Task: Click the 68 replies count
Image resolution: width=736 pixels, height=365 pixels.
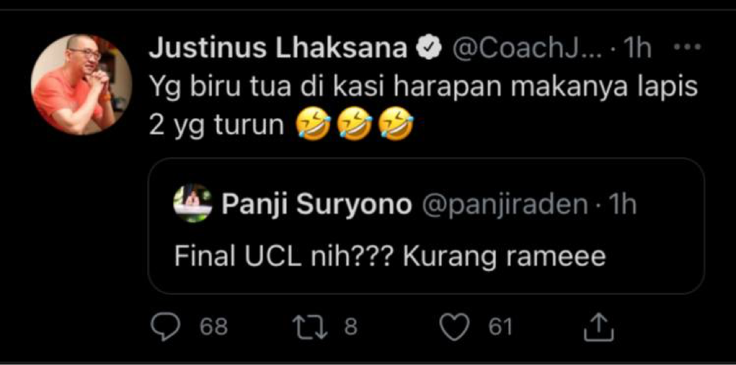Action: 213,327
